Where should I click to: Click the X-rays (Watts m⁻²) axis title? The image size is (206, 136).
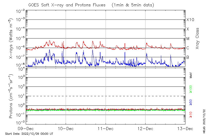(12, 38)
